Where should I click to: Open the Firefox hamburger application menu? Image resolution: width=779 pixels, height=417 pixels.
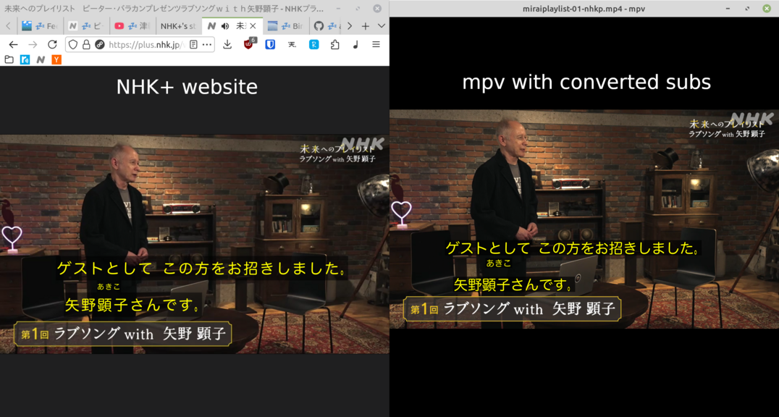point(376,44)
